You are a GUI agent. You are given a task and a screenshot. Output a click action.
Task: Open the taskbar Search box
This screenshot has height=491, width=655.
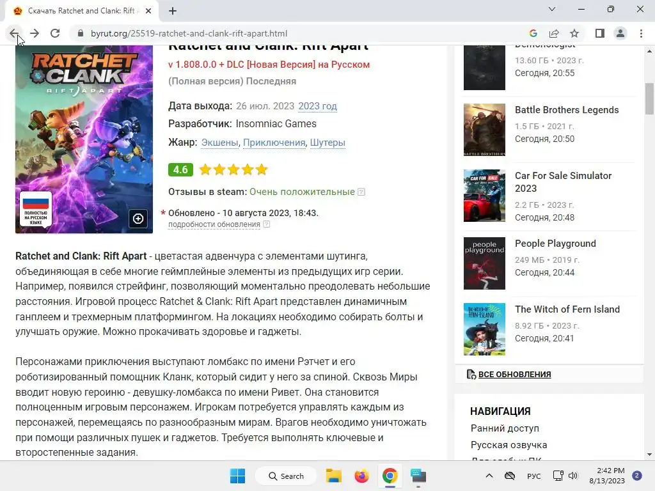click(286, 476)
